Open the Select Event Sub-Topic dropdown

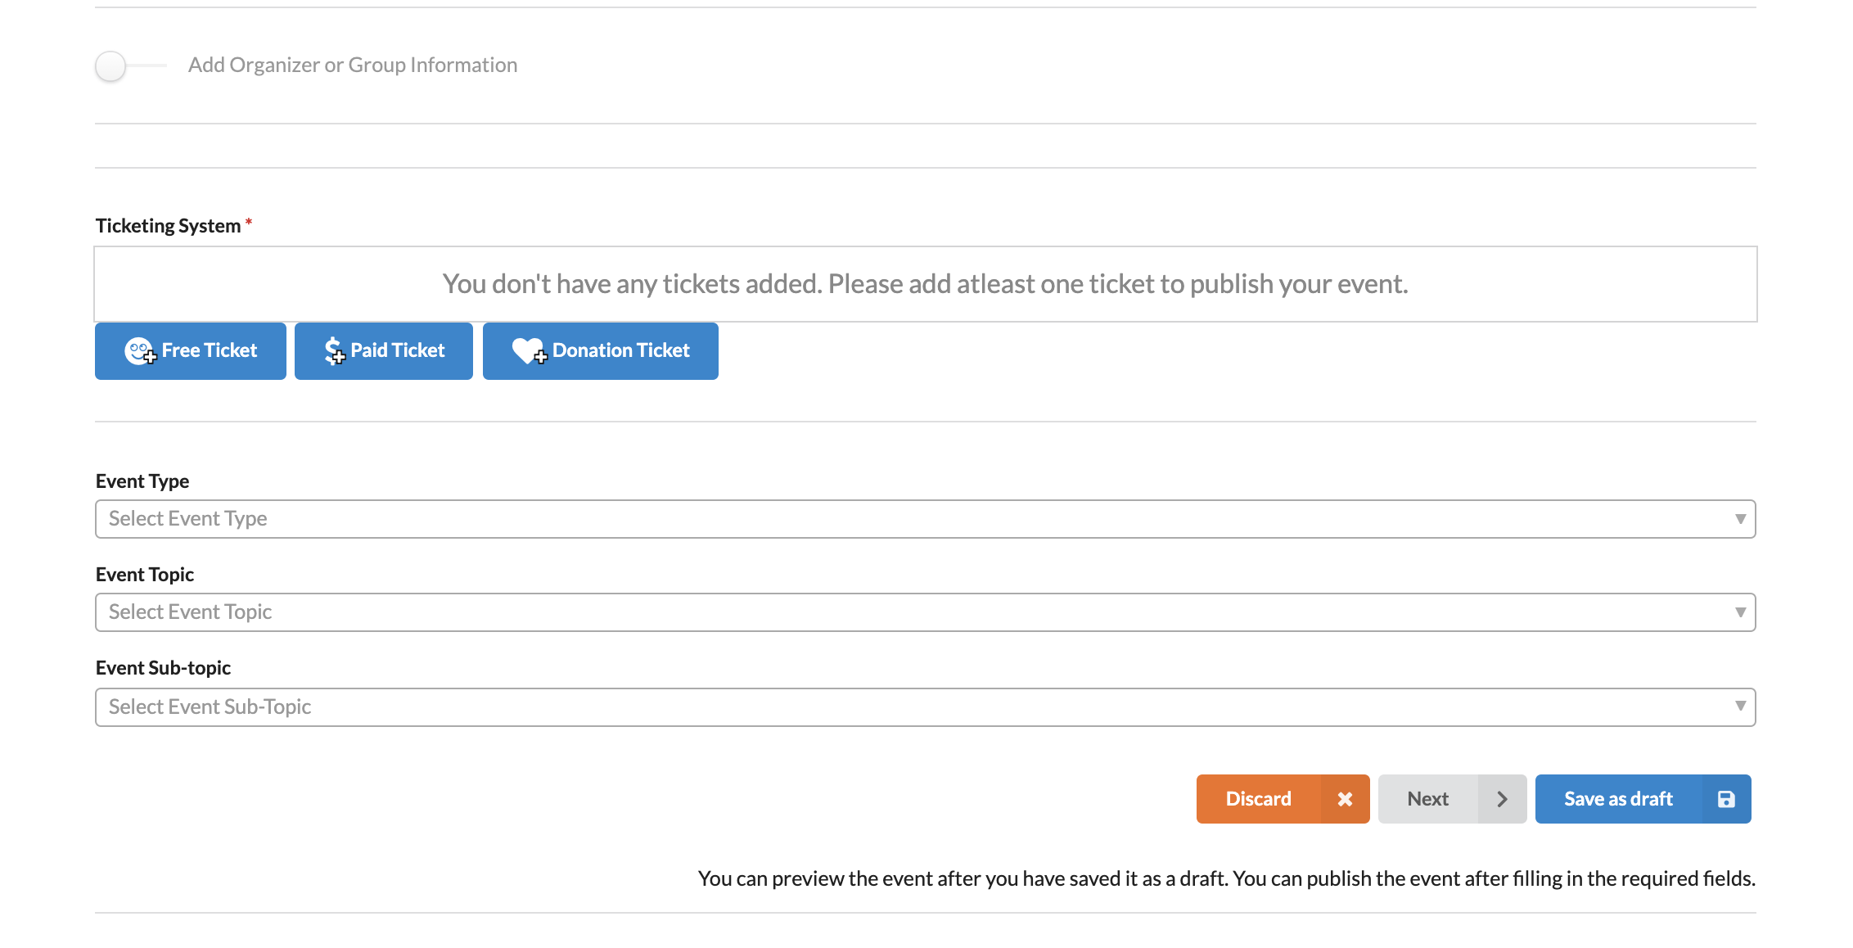[926, 707]
